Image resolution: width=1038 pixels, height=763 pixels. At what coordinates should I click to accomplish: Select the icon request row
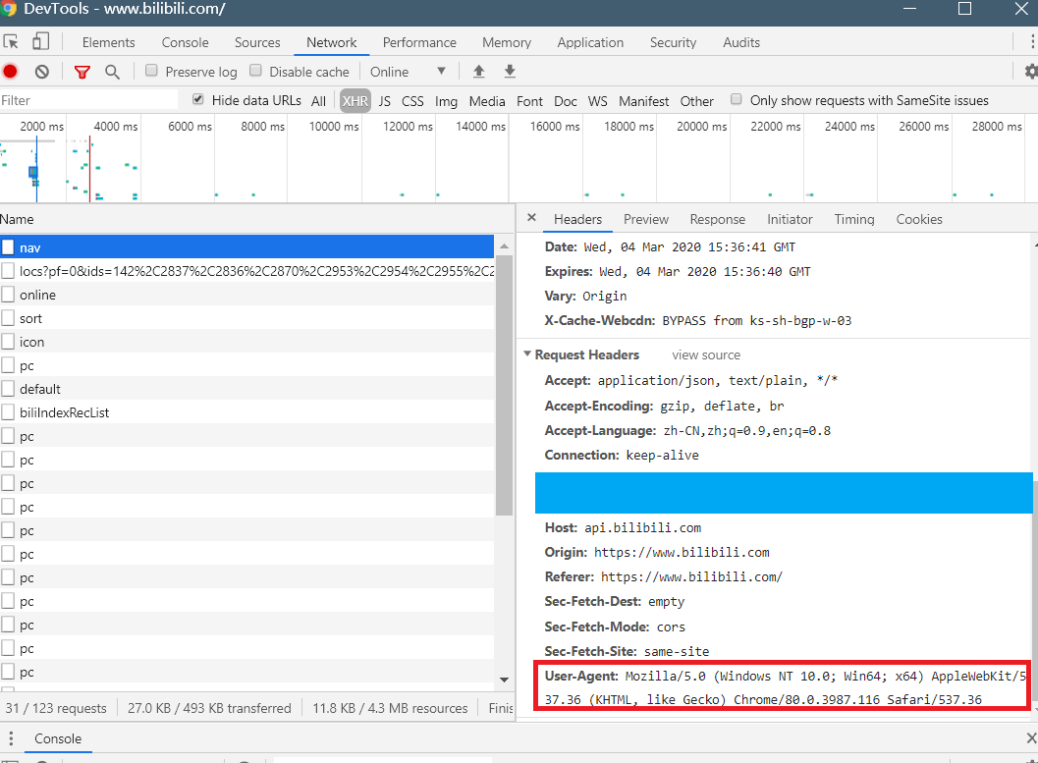click(246, 342)
